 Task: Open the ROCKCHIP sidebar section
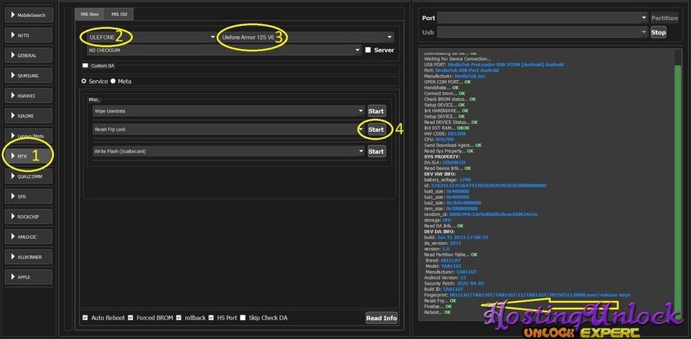click(29, 216)
